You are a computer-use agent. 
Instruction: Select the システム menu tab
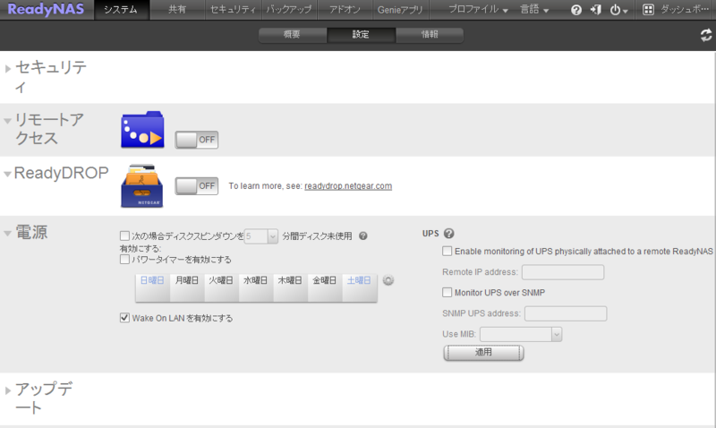121,10
